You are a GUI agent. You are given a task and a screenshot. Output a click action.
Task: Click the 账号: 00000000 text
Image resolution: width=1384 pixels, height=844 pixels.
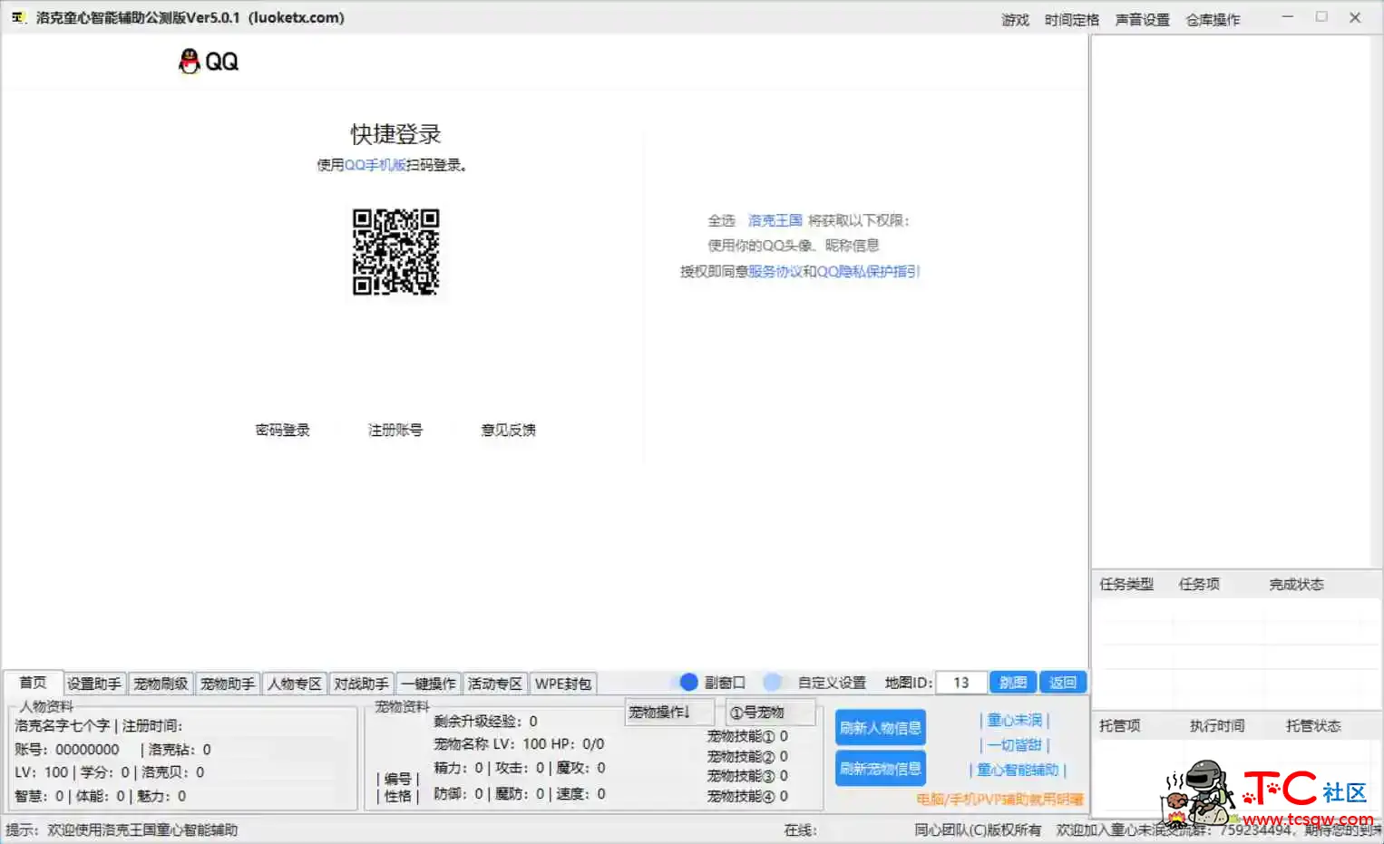pos(67,749)
